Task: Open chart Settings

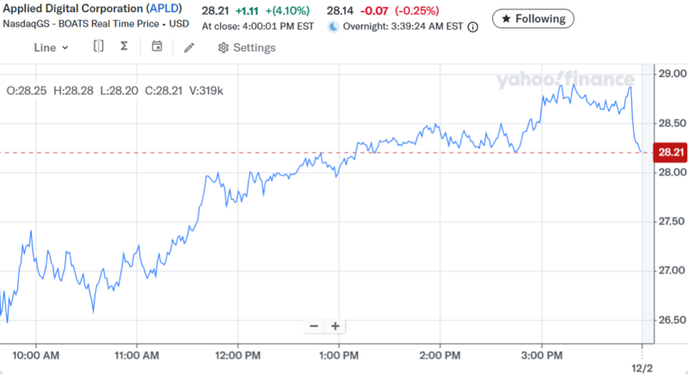Action: coord(254,48)
